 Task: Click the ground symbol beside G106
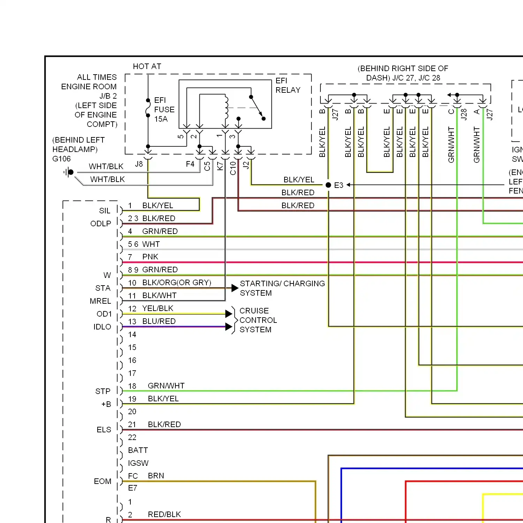pos(69,172)
